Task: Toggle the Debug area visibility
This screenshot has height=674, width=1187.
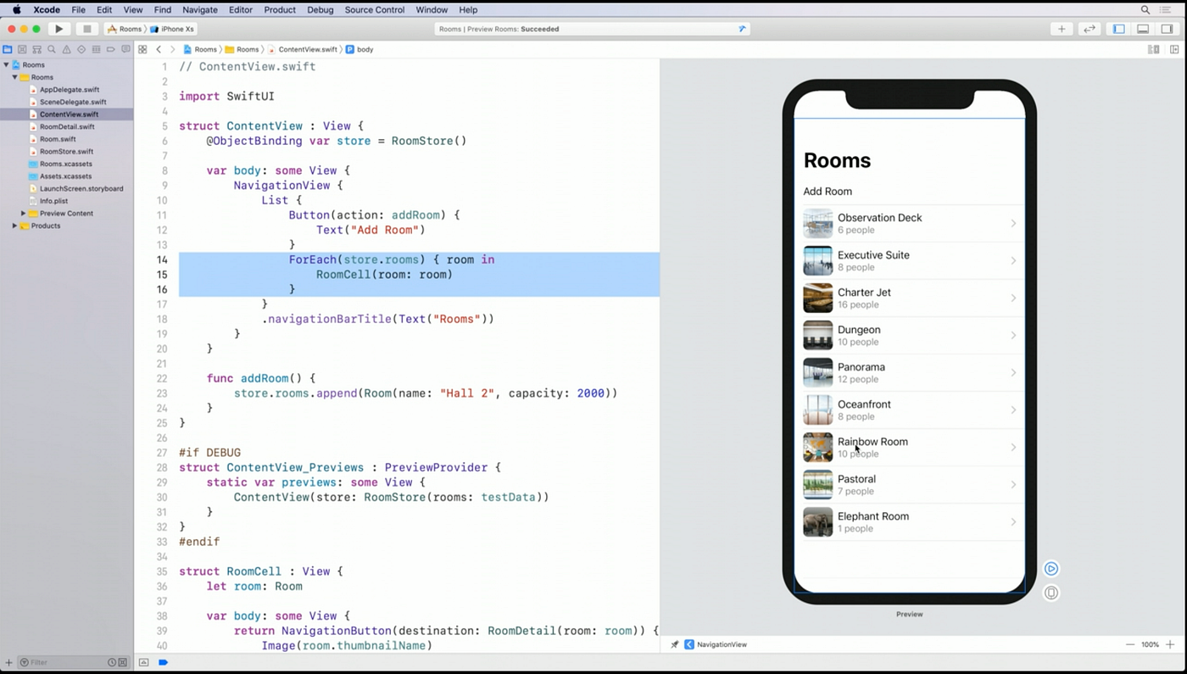Action: pyautogui.click(x=1143, y=29)
